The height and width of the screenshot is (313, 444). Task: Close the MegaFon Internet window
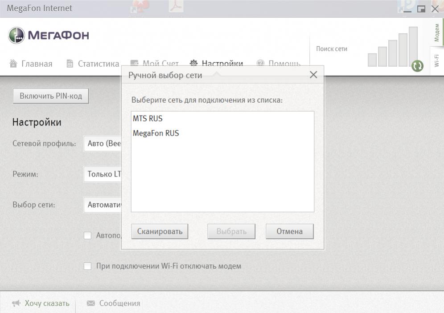(435, 9)
